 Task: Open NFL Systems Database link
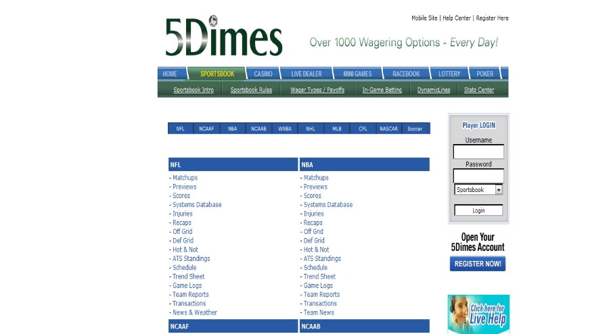tap(197, 204)
